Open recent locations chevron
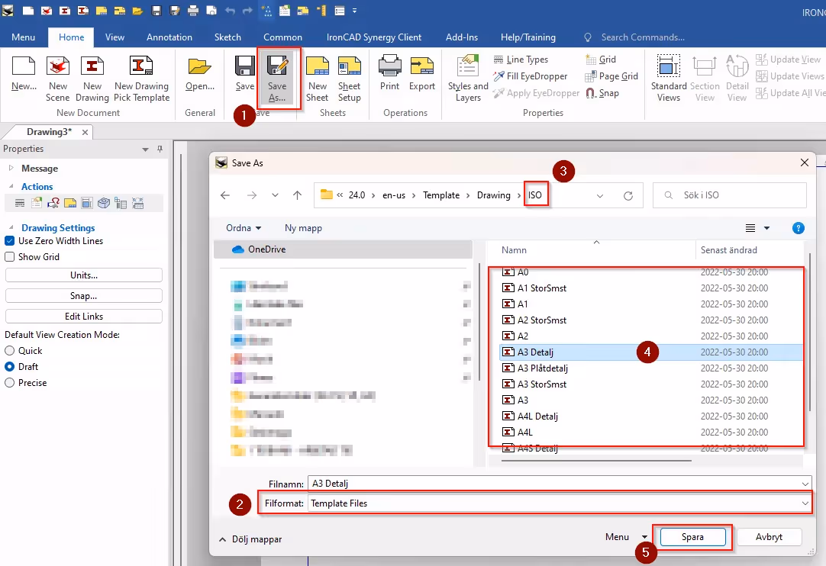Screen dimensions: 826x566 (275, 195)
